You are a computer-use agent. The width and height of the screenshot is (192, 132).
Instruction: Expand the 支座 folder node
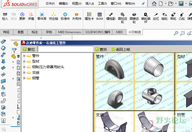(x=24, y=72)
